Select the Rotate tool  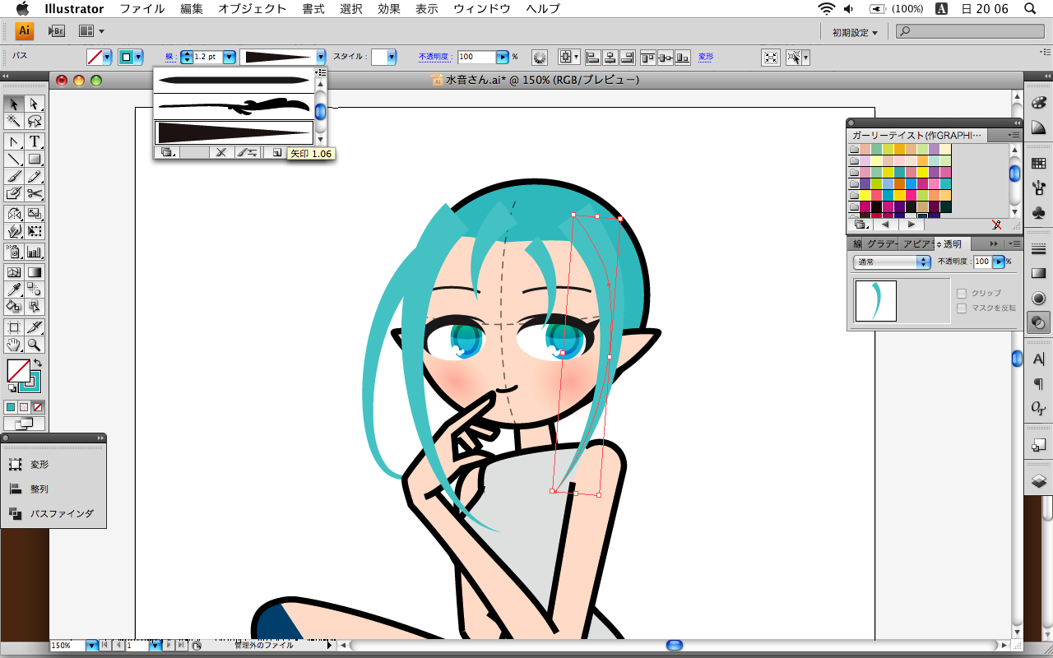pos(14,214)
